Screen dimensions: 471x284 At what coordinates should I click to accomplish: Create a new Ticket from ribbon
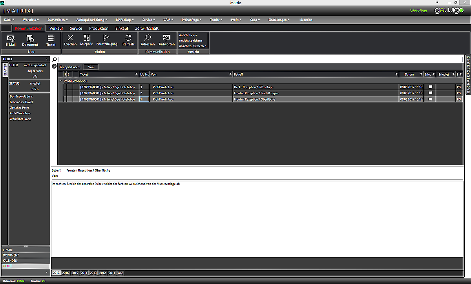pyautogui.click(x=51, y=40)
